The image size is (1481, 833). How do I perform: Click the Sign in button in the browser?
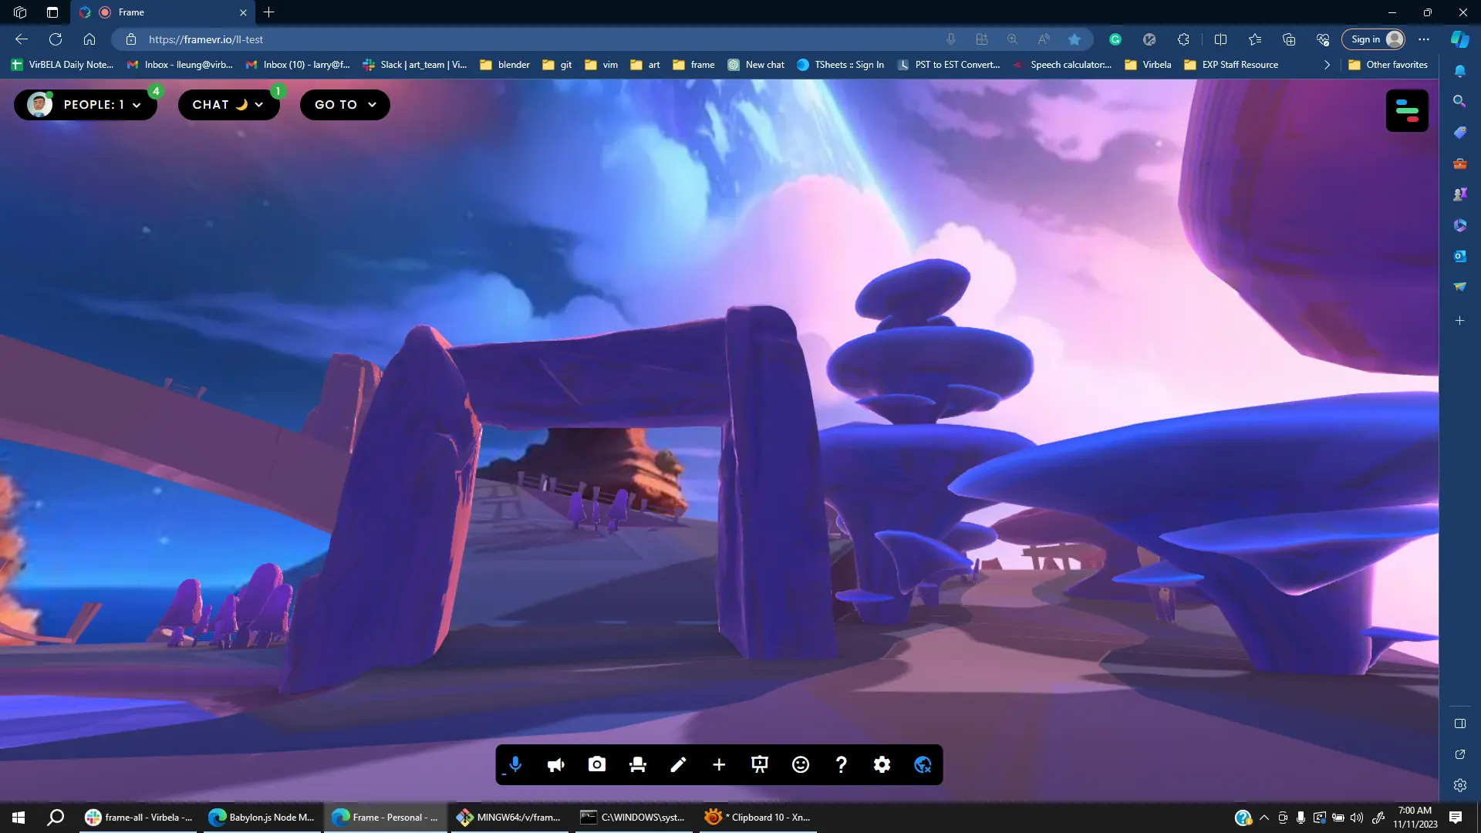1372,39
